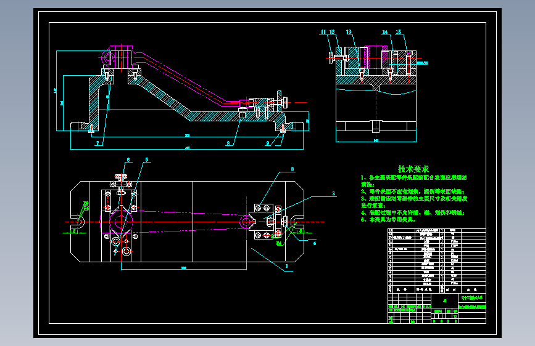The image size is (535, 346).
Task: Click the green 技术要求 heading
Action: pos(413,169)
